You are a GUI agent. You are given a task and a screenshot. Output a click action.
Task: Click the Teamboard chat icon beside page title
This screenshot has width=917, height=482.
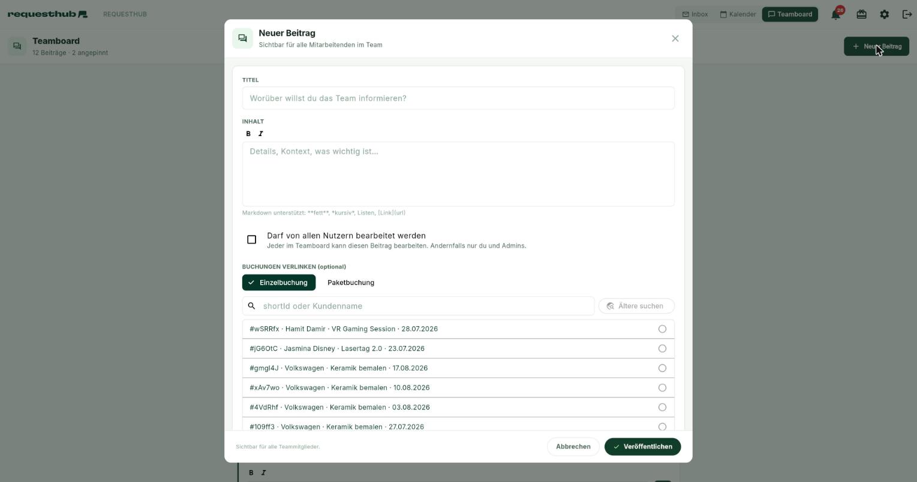[17, 46]
